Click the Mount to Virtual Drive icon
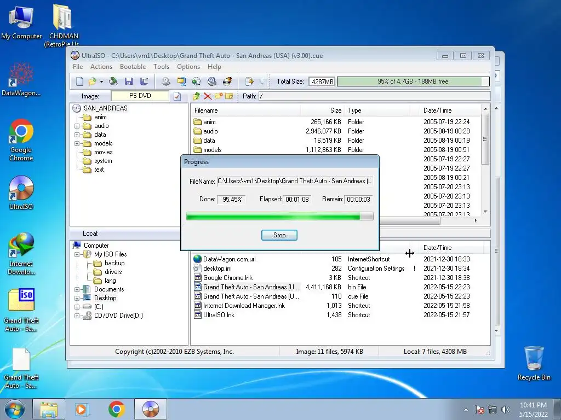The width and height of the screenshot is (561, 420). [212, 81]
